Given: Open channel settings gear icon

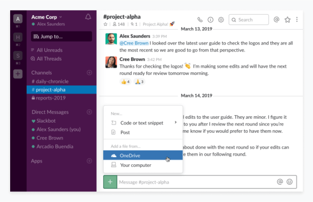Looking at the screenshot, I should [221, 20].
